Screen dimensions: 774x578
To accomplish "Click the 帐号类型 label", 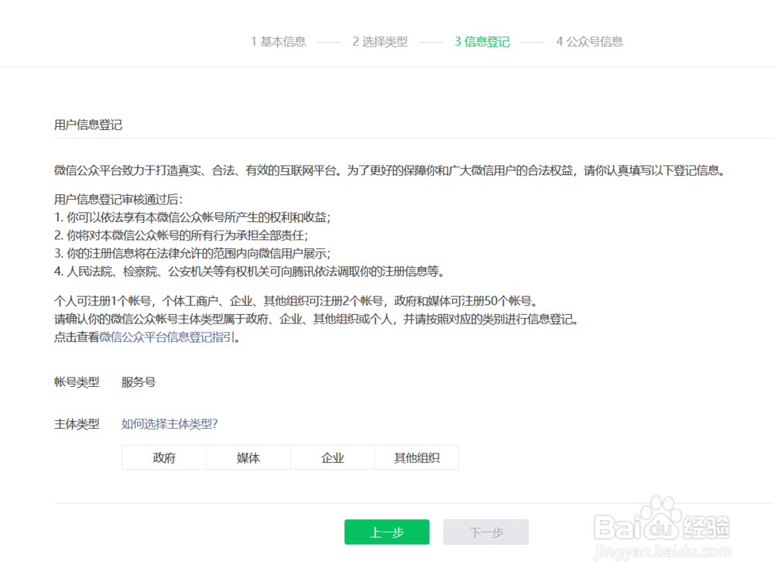I will coord(77,382).
